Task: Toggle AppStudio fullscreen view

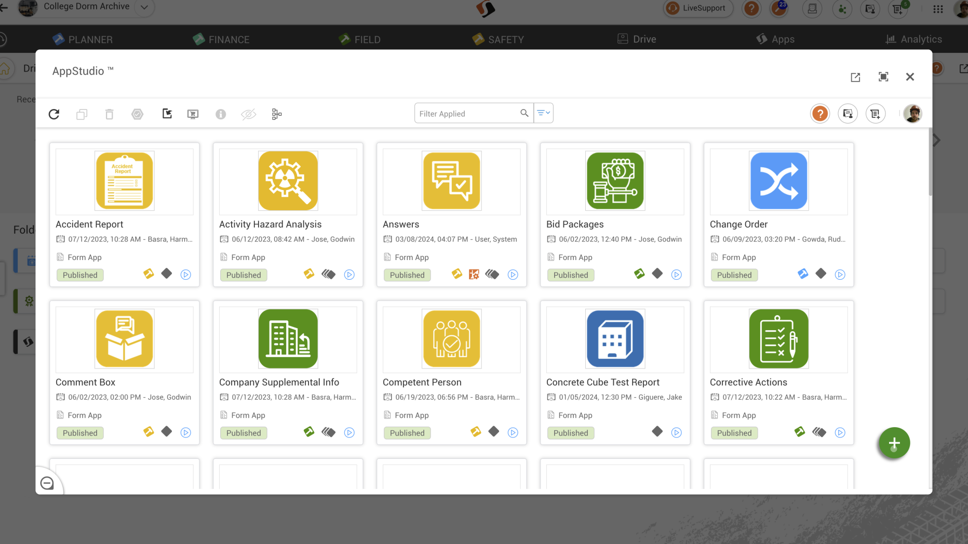Action: [883, 77]
